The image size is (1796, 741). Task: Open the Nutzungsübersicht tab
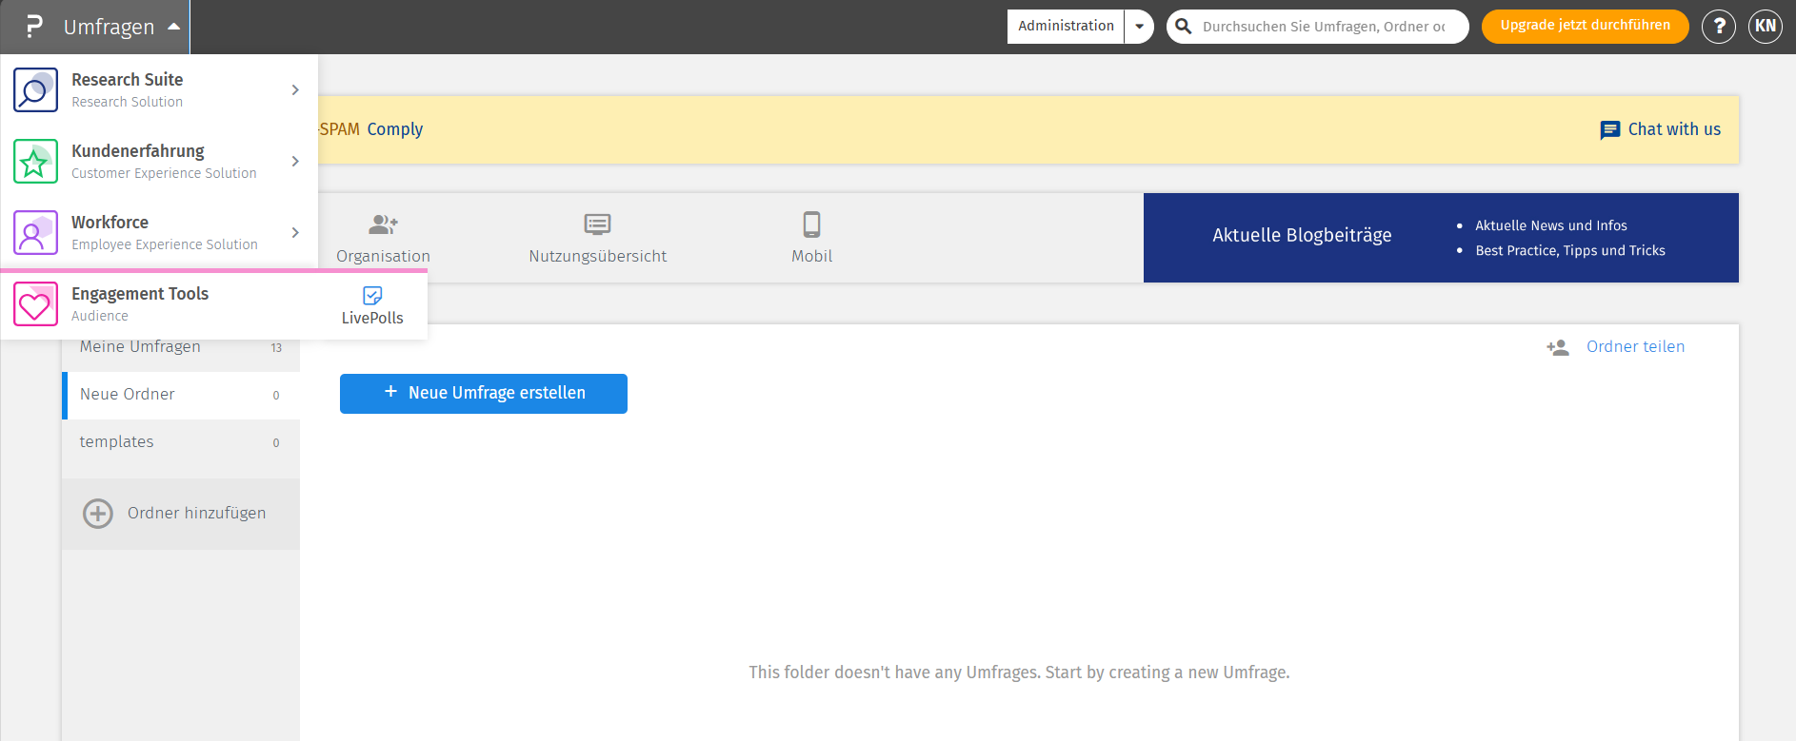[x=597, y=238]
